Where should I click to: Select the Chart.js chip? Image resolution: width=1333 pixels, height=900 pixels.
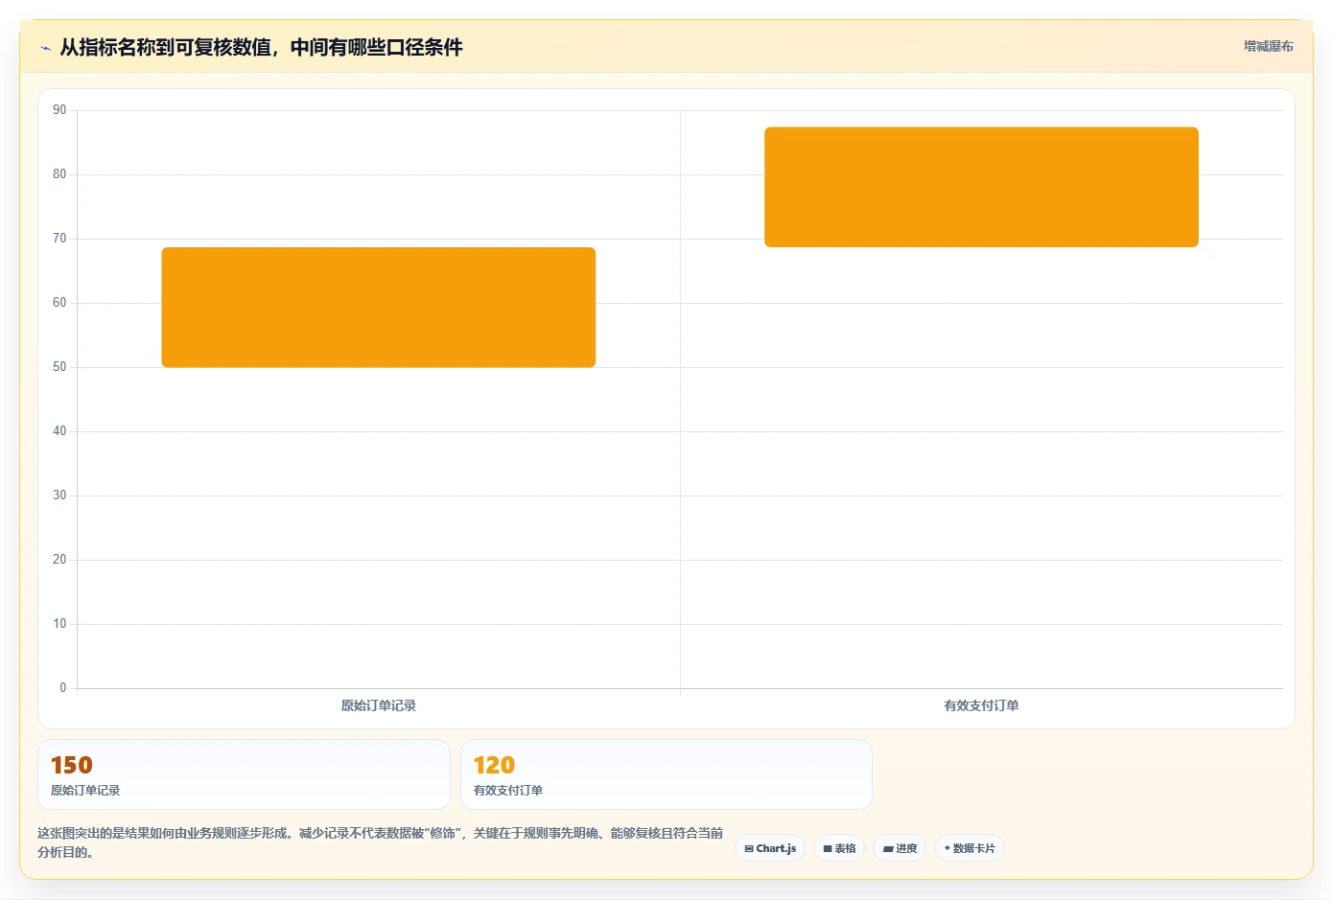coord(770,848)
